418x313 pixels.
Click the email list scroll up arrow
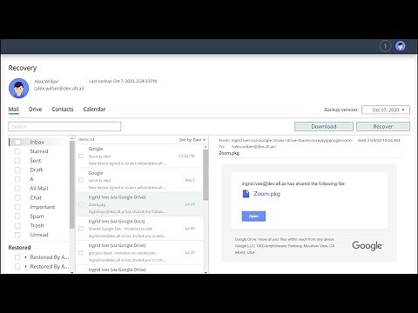coord(206,147)
